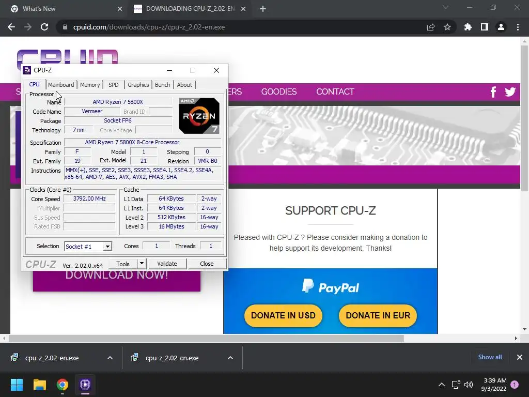Viewport: 529px width, 397px height.
Task: Open the Chrome extensions puzzle icon
Action: coord(468,27)
